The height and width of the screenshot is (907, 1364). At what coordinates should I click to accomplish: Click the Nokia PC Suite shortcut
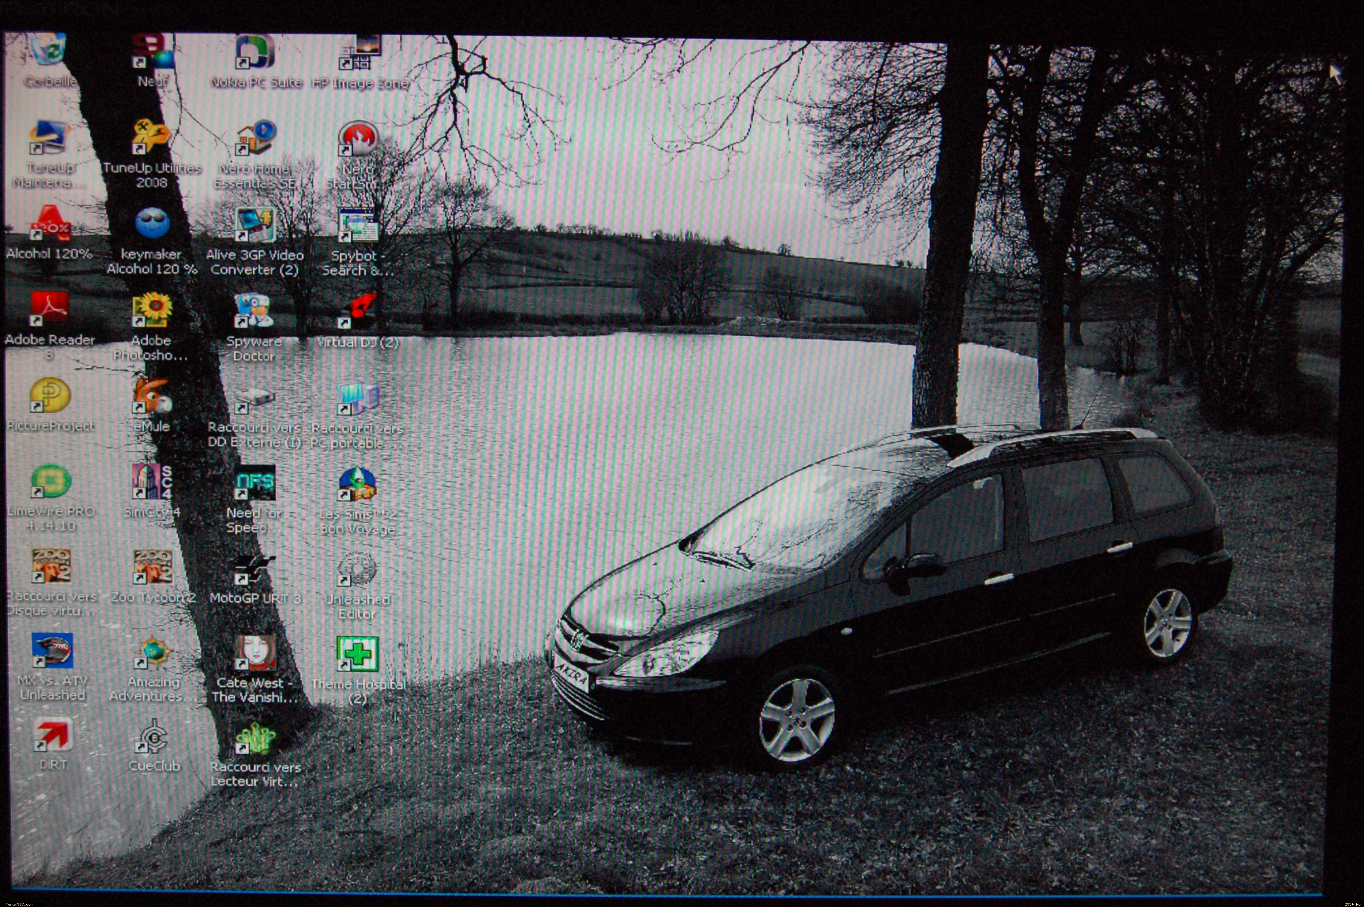click(255, 53)
